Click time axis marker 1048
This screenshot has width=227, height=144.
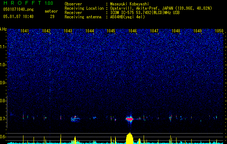(x=176, y=31)
